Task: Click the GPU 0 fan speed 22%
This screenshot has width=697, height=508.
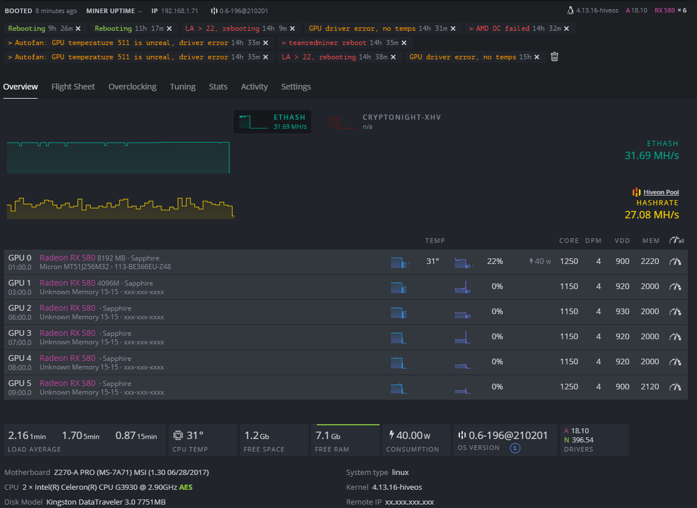Action: point(495,262)
